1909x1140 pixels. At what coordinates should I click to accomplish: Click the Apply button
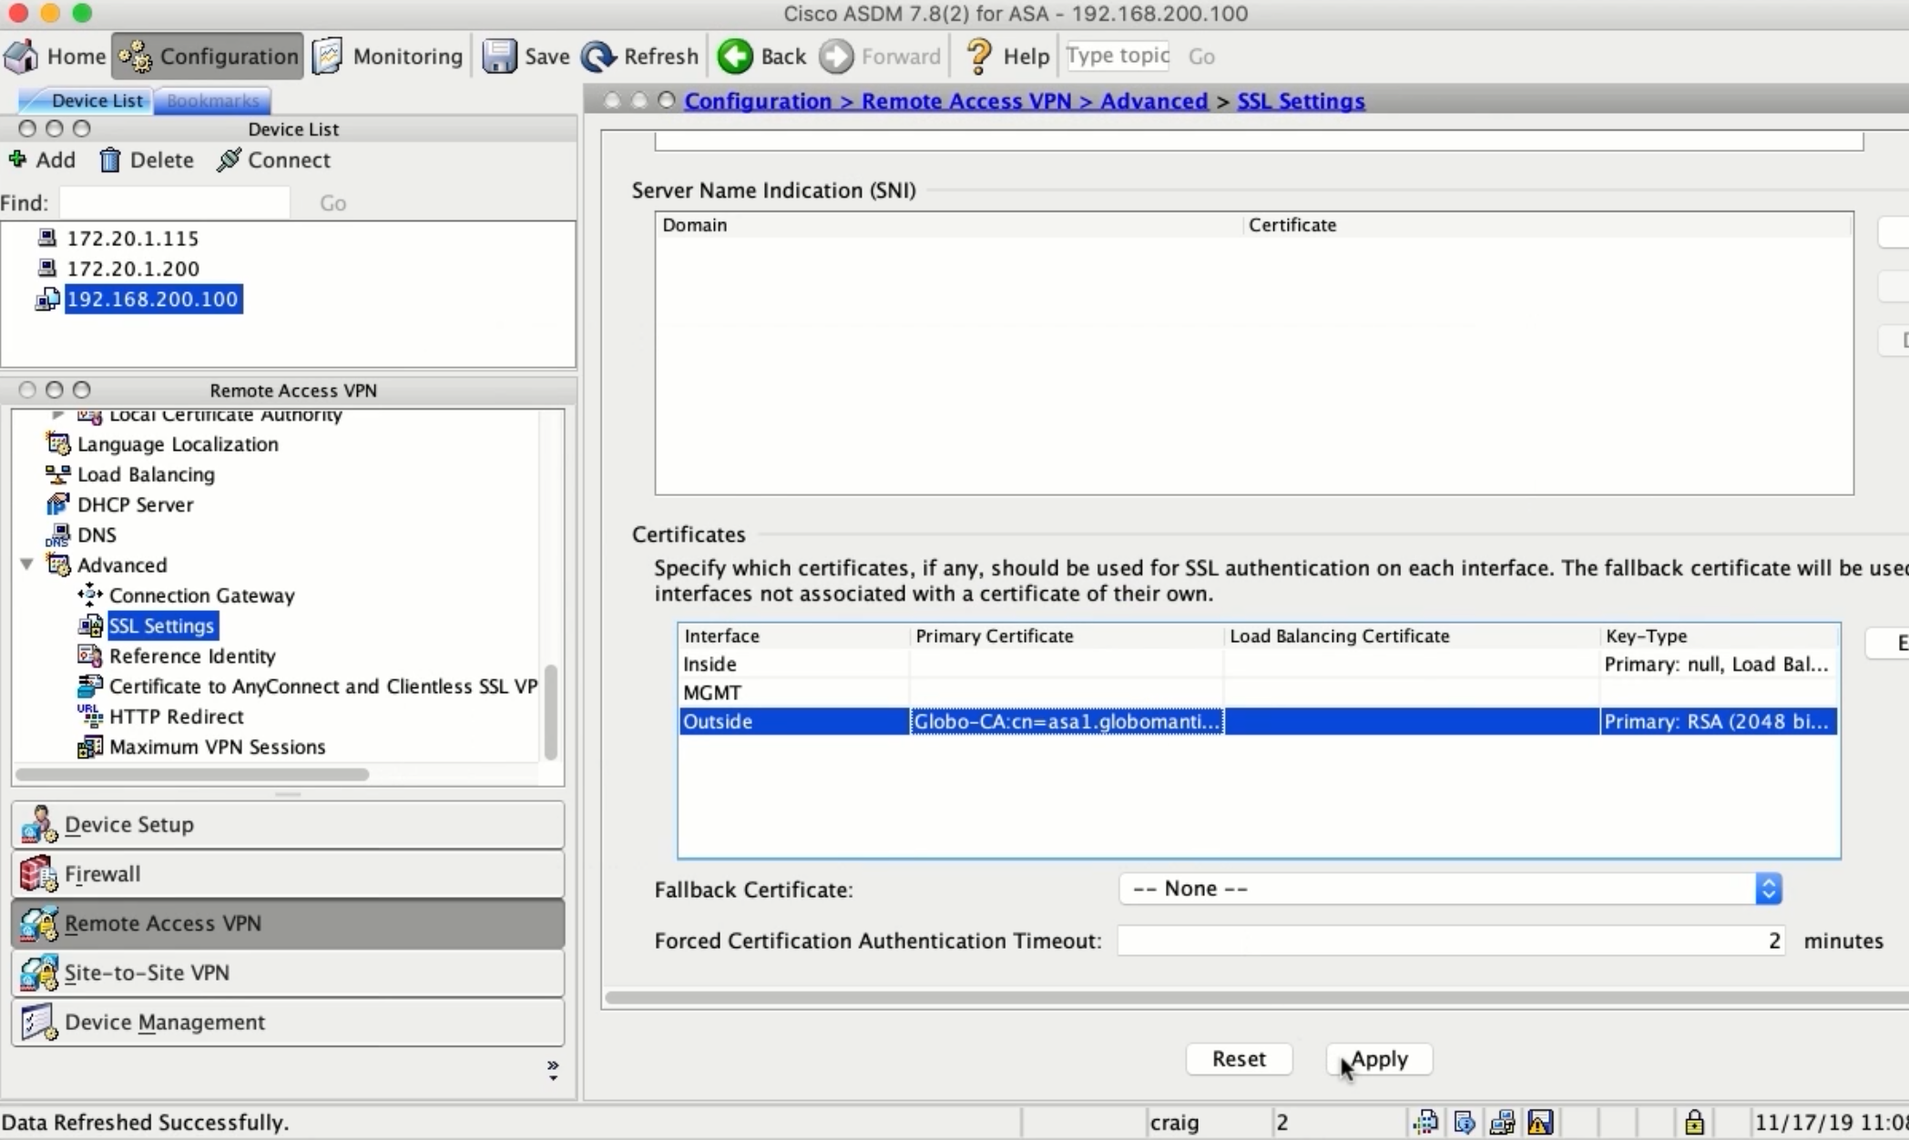coord(1380,1059)
